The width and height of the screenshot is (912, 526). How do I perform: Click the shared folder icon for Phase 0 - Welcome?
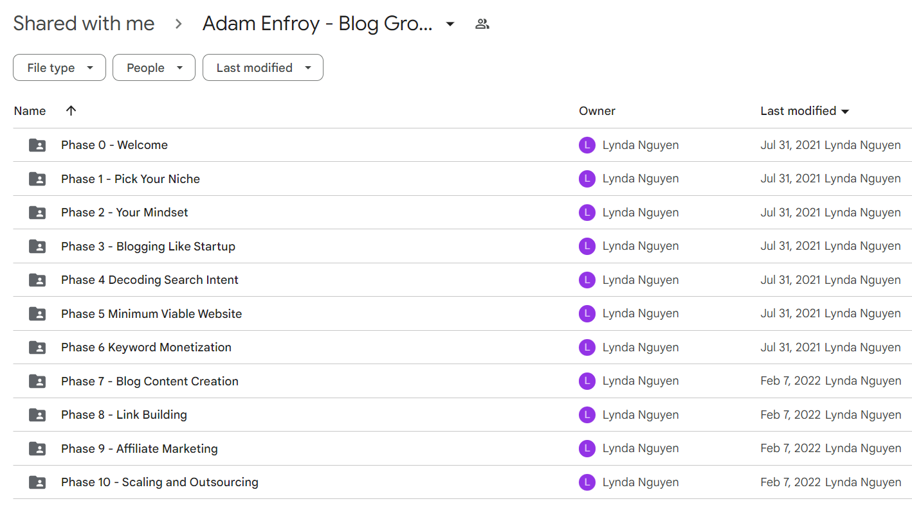coord(37,145)
